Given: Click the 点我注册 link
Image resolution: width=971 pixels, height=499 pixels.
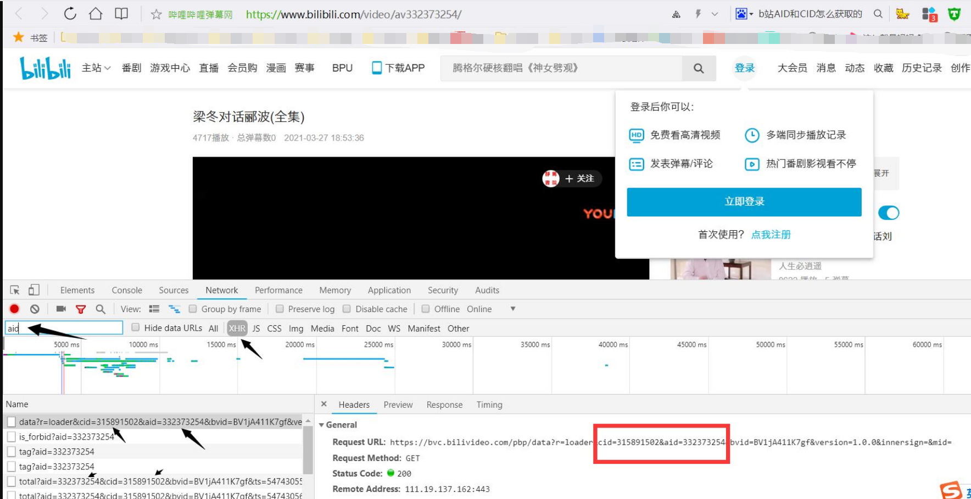Looking at the screenshot, I should [x=771, y=235].
